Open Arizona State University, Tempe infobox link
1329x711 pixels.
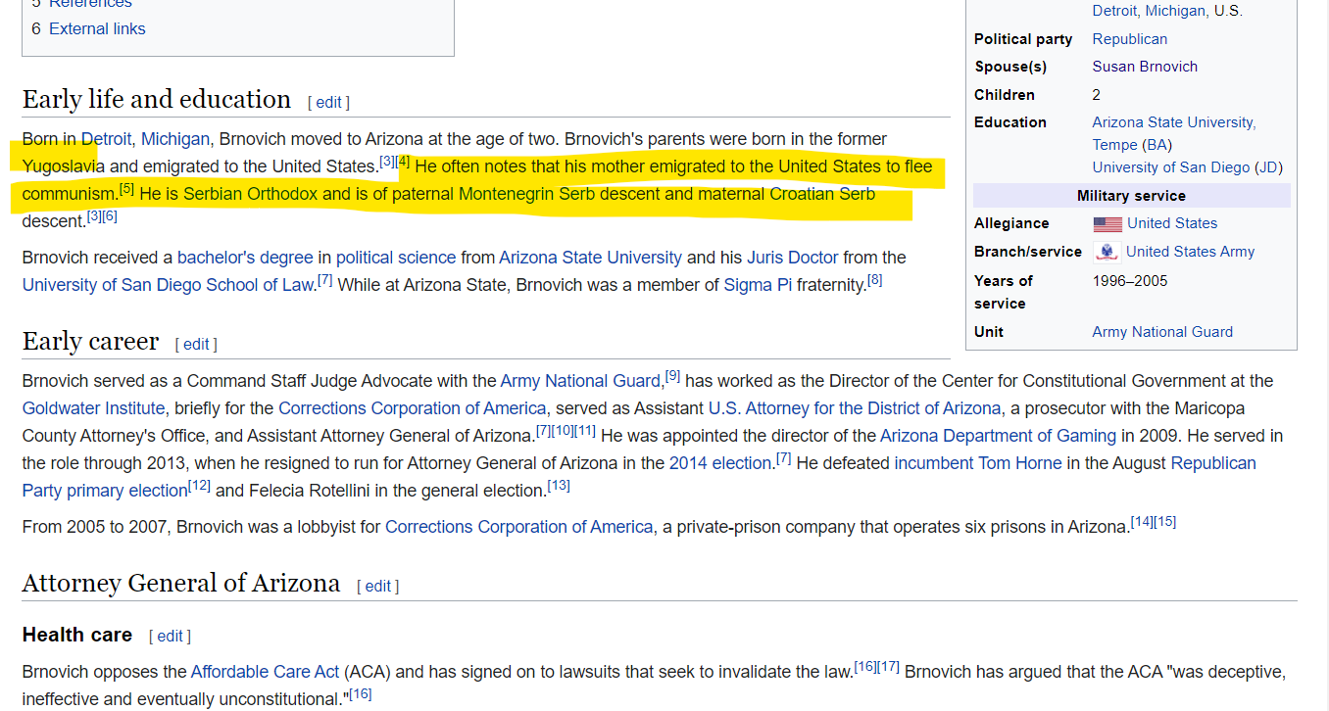click(x=1174, y=133)
